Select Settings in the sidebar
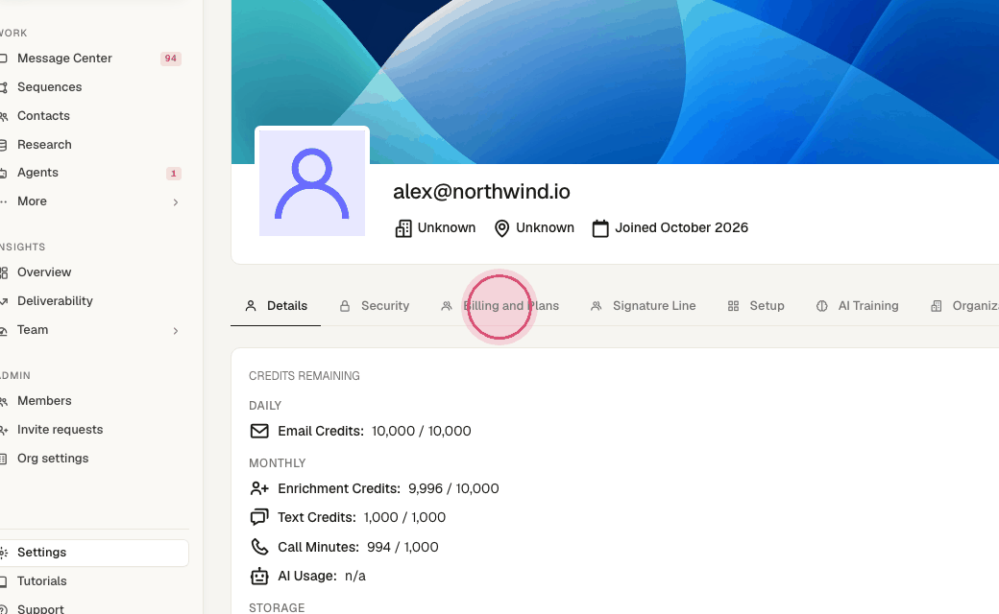The width and height of the screenshot is (999, 614). pyautogui.click(x=94, y=553)
